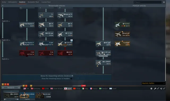The image size is (170, 101).
Task: Click Bonus for researching vehicles (Aviation) text
Action: tap(56, 76)
